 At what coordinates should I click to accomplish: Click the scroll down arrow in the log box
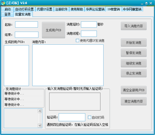pyautogui.click(x=40, y=125)
